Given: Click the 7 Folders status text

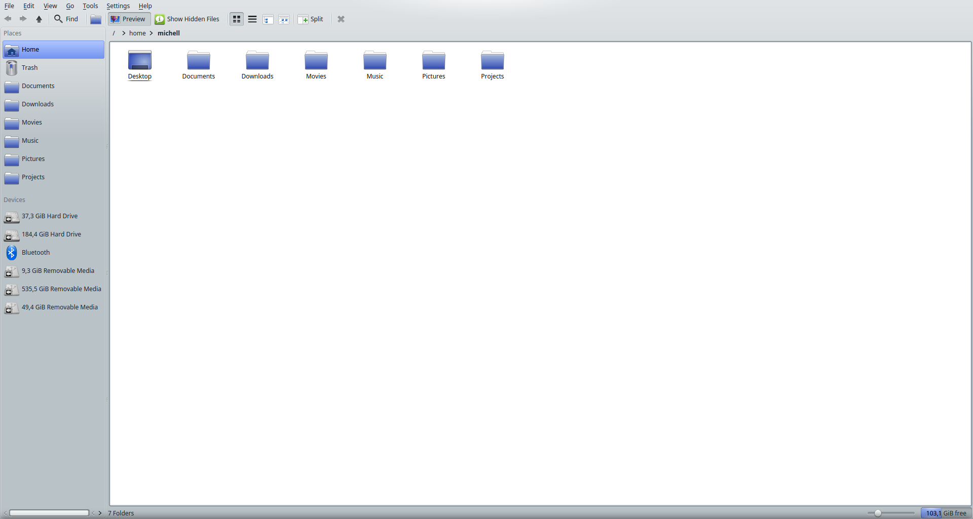Looking at the screenshot, I should coord(121,513).
